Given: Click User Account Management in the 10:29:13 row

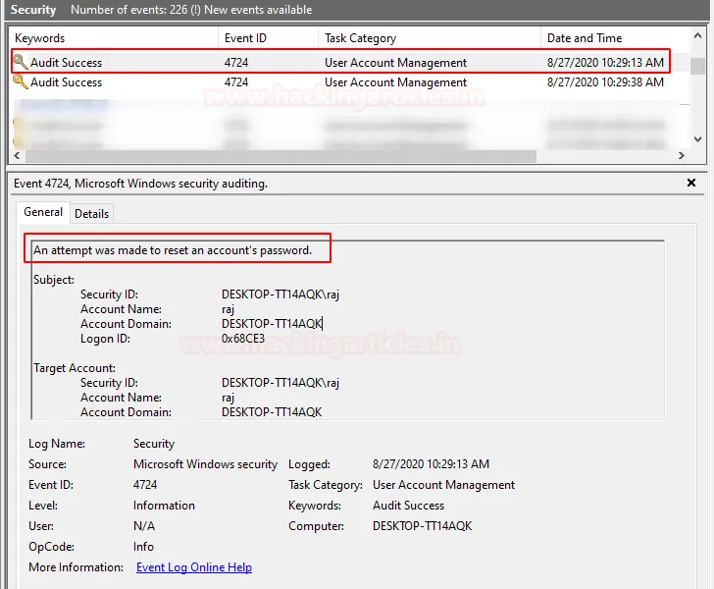Looking at the screenshot, I should 395,63.
